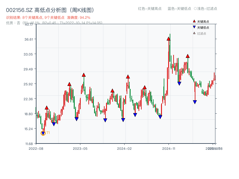
Task: Click the red high marker just after the 2023-05 tick
Action: click(84, 75)
